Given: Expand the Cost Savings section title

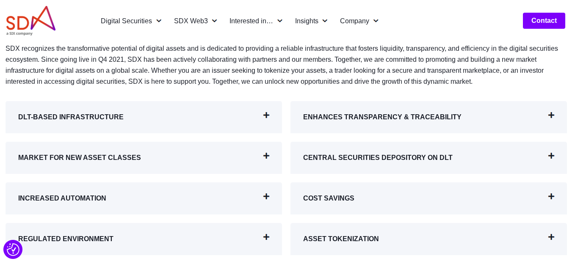Looking at the screenshot, I should [x=329, y=198].
